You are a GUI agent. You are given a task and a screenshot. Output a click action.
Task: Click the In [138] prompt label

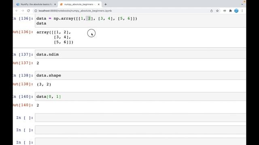(23, 75)
